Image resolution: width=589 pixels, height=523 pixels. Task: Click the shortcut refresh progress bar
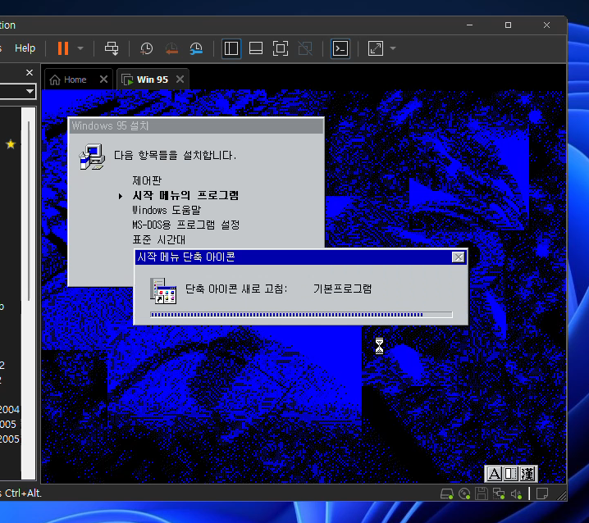point(301,315)
